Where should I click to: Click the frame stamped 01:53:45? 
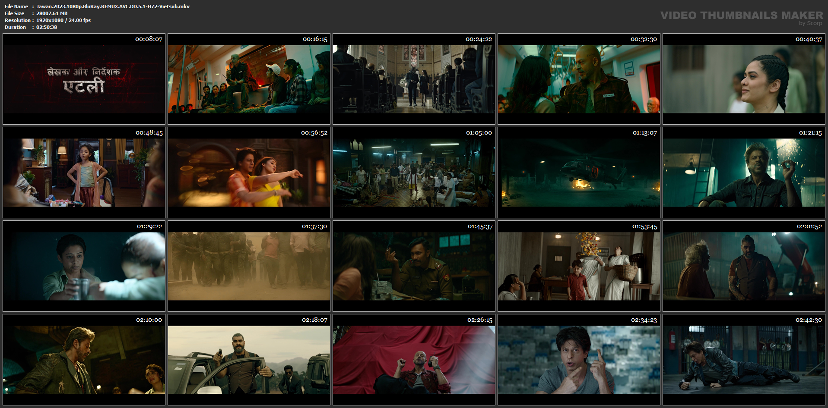tap(579, 266)
